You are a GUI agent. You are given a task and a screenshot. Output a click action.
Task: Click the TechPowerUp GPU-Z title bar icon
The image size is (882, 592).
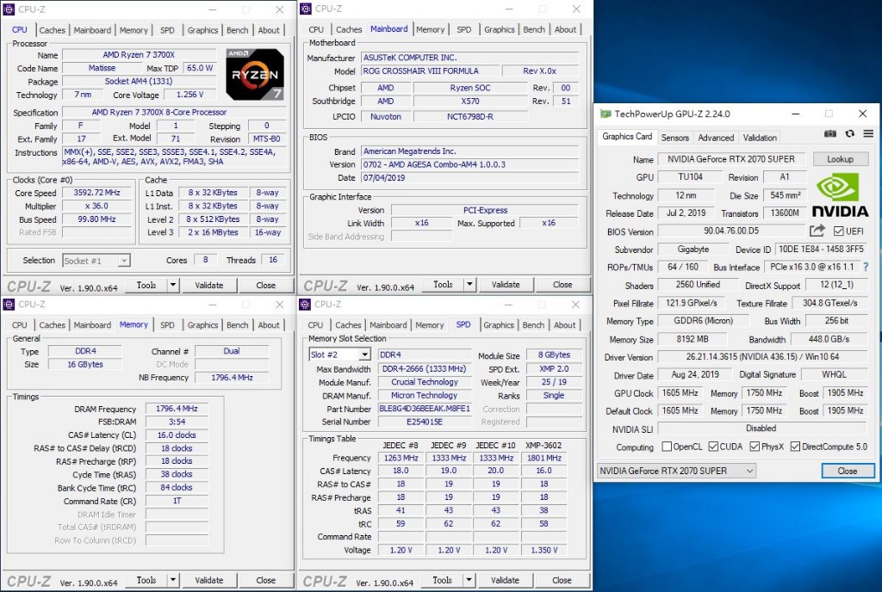coord(606,114)
